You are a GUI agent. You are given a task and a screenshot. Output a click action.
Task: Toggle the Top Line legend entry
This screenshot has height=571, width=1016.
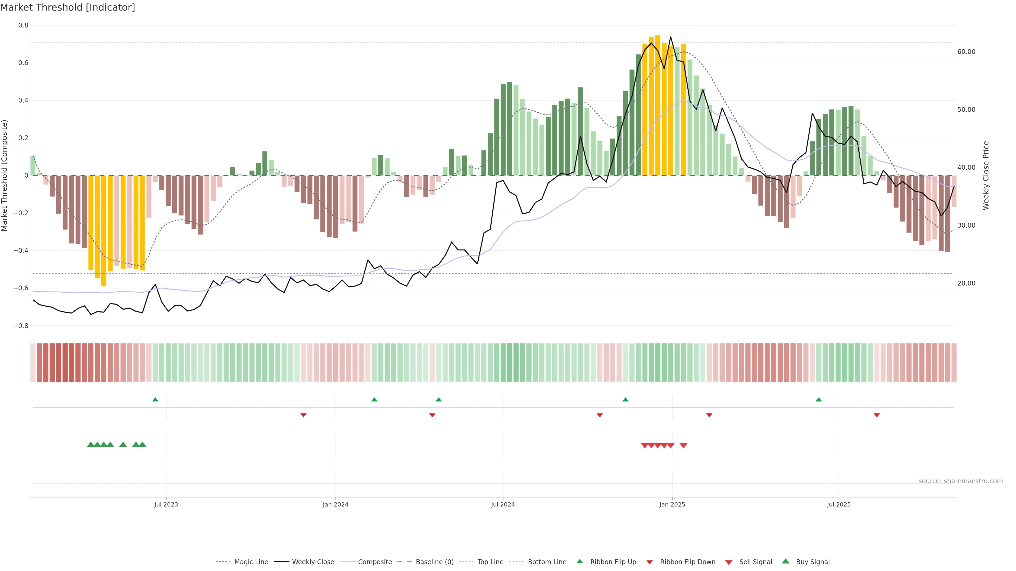[x=490, y=562]
